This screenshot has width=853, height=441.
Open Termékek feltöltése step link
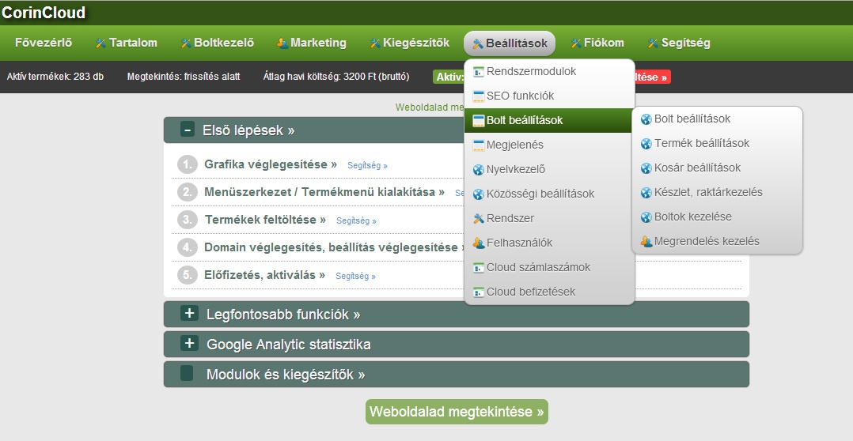tap(265, 220)
